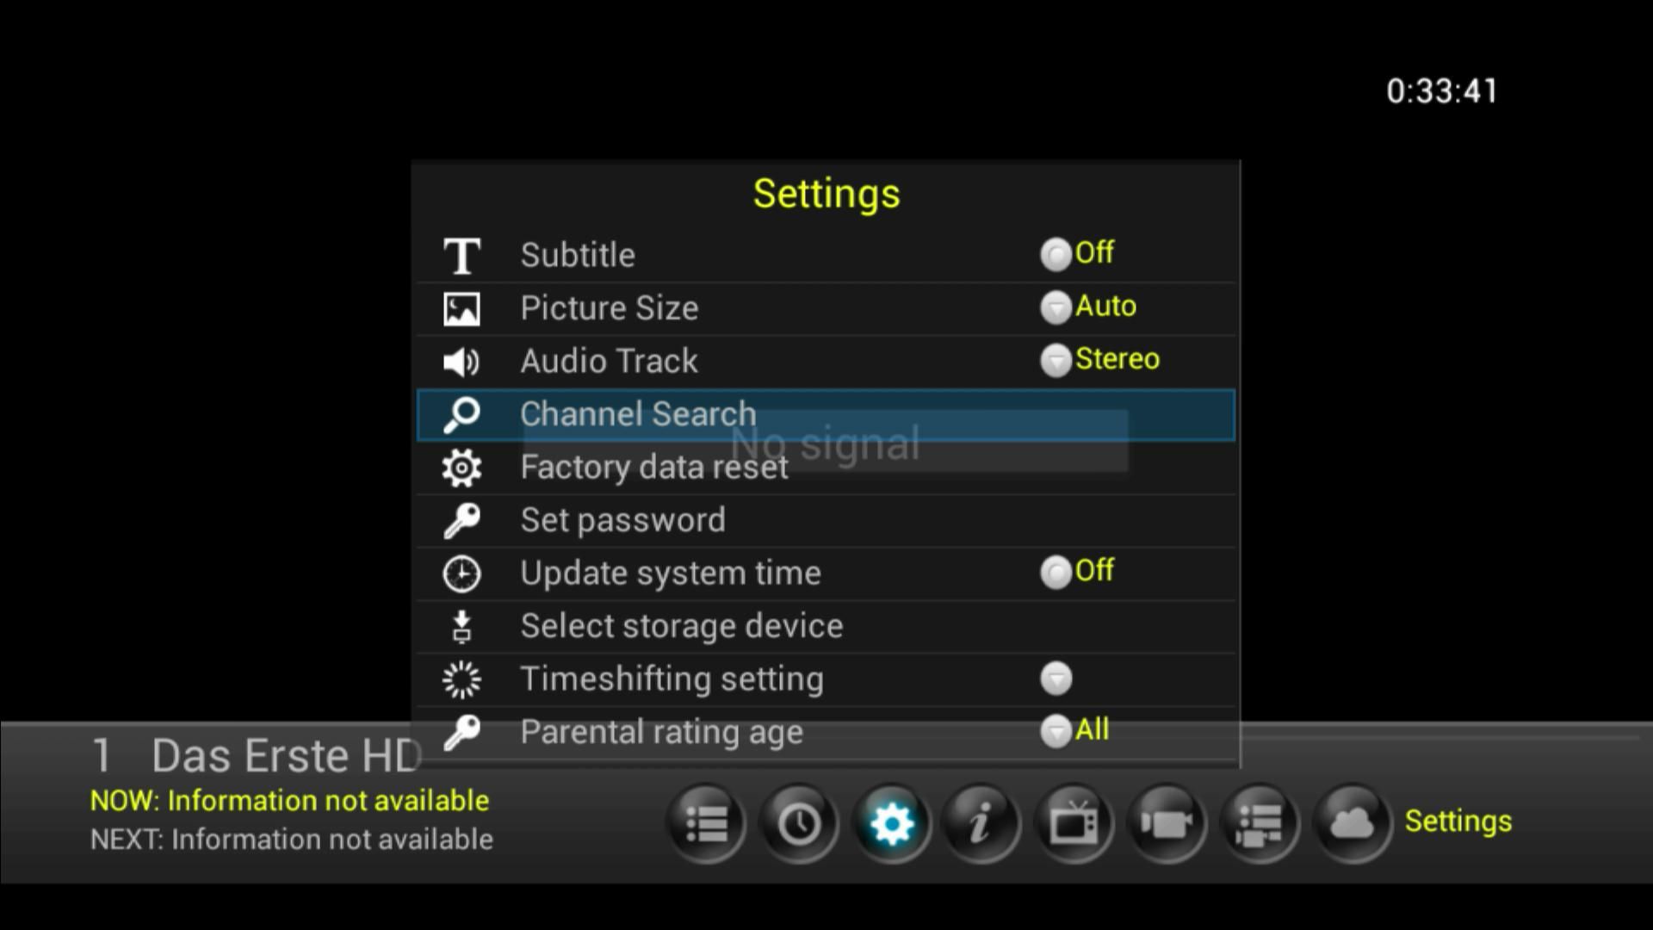1653x930 pixels.
Task: Open the Set password option
Action: 826,520
